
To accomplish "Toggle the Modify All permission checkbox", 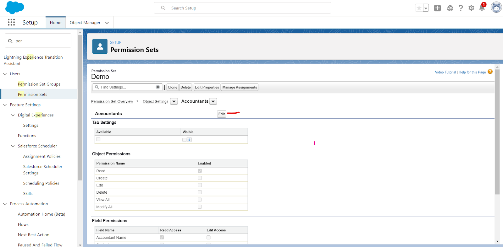I will (200, 207).
